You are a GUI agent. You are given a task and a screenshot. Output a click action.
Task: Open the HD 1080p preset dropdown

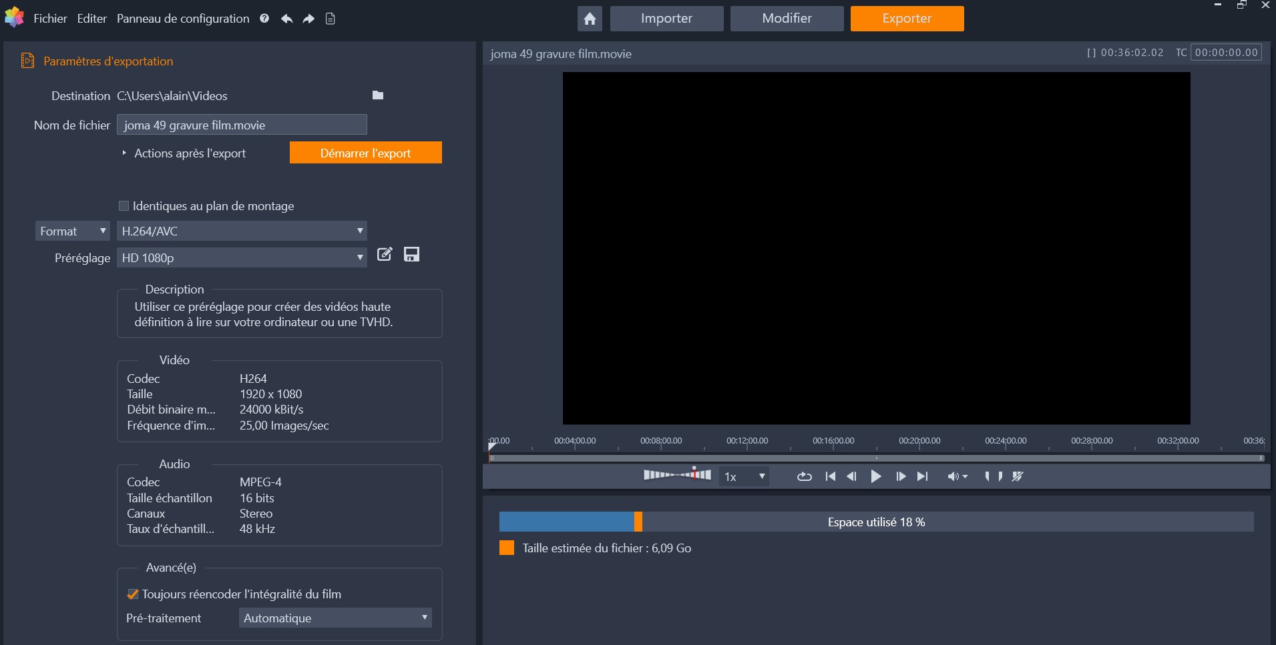point(242,258)
